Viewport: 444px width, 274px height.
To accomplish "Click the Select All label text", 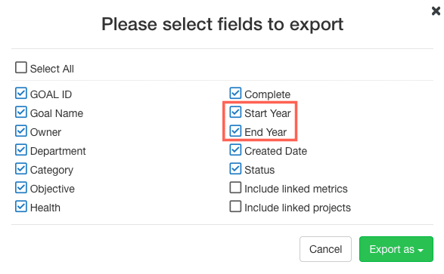I will click(52, 69).
